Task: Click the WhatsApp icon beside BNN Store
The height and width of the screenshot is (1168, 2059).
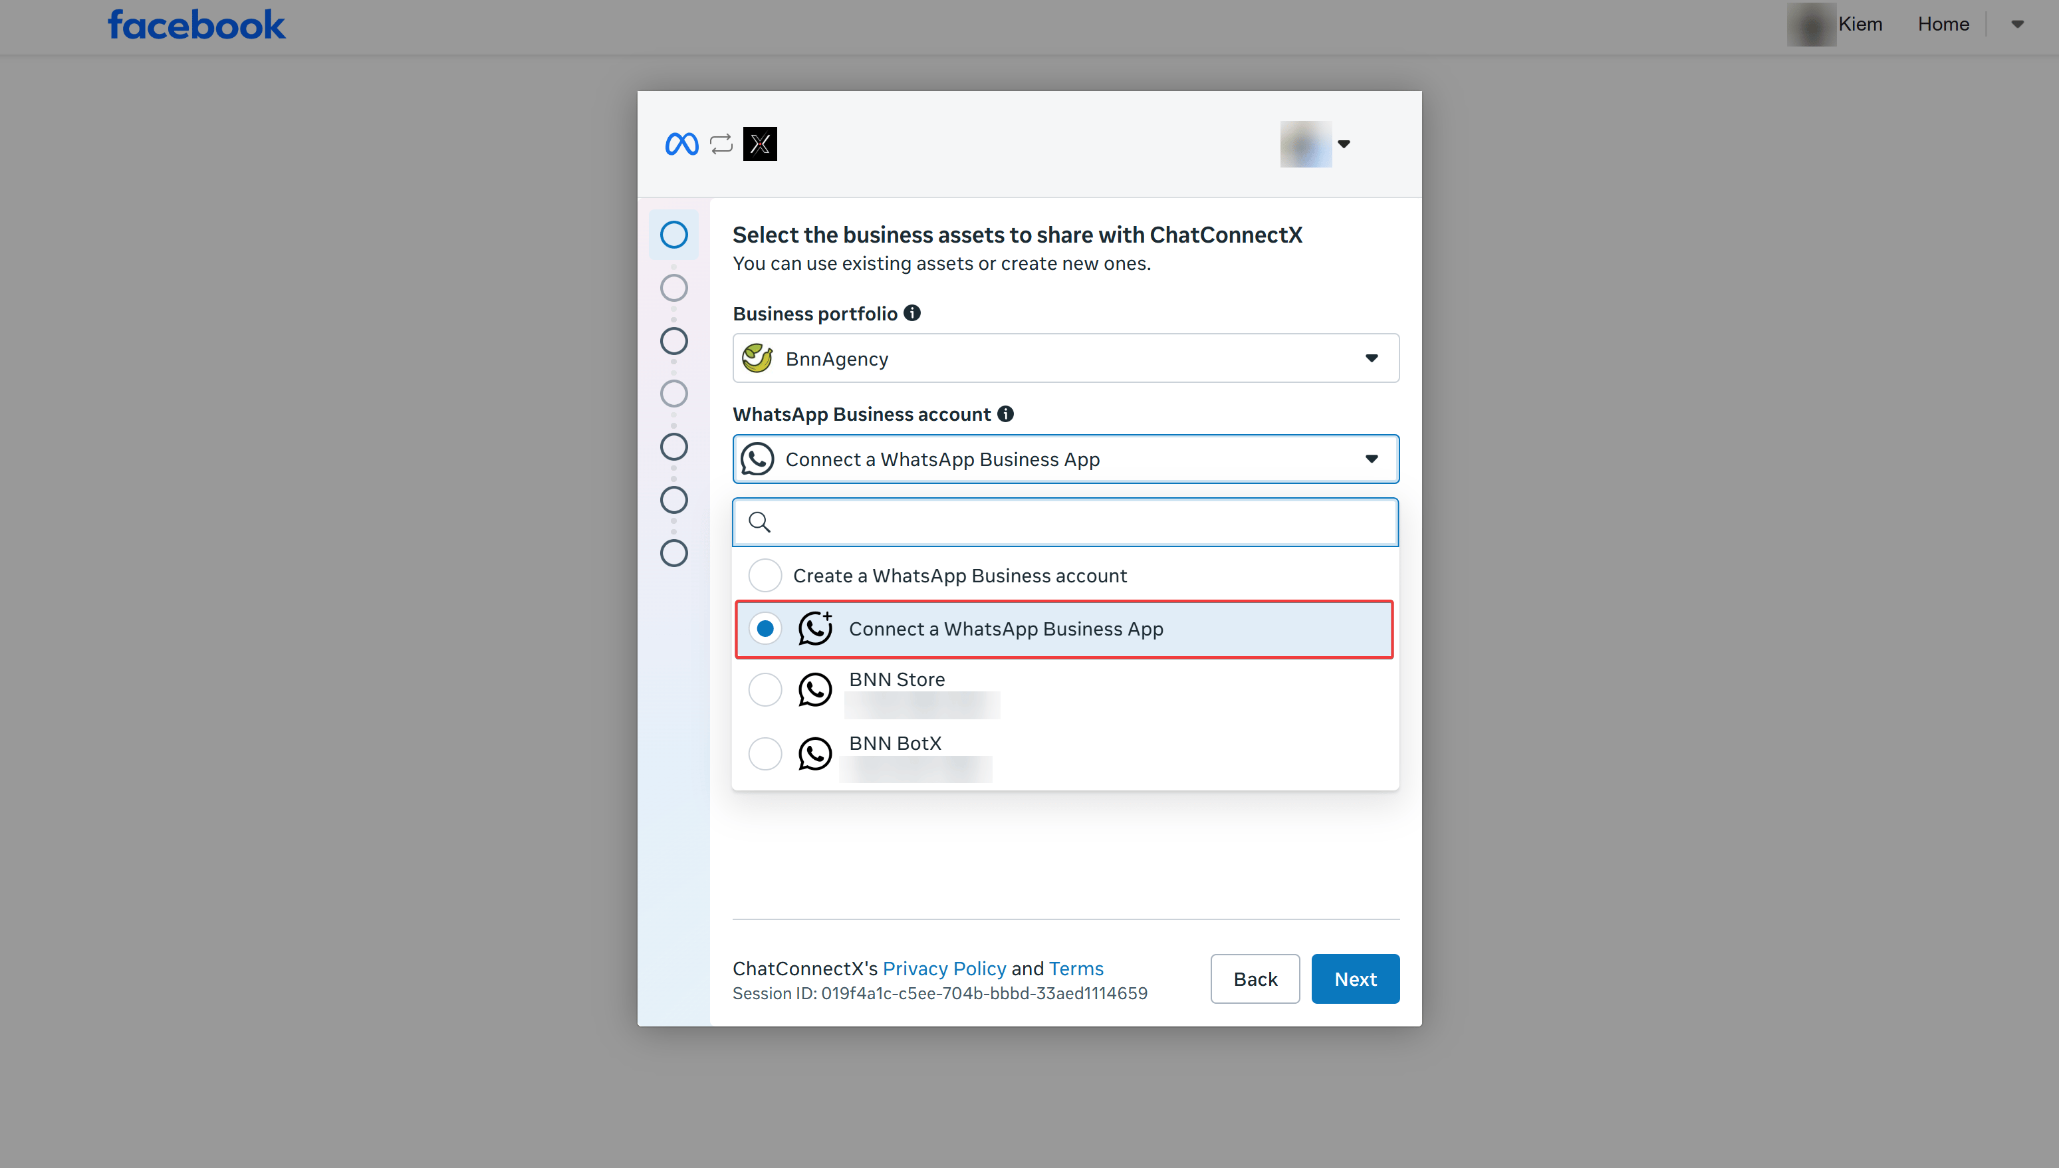Action: point(815,690)
